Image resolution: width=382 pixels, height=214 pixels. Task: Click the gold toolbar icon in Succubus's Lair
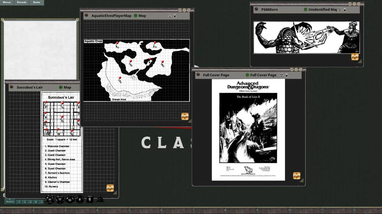(110, 188)
